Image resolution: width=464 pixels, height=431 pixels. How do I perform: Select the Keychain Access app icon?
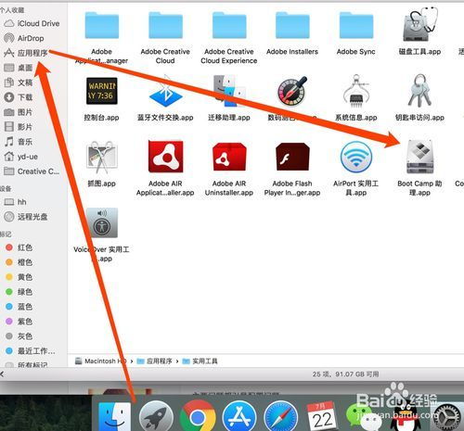[x=419, y=91]
